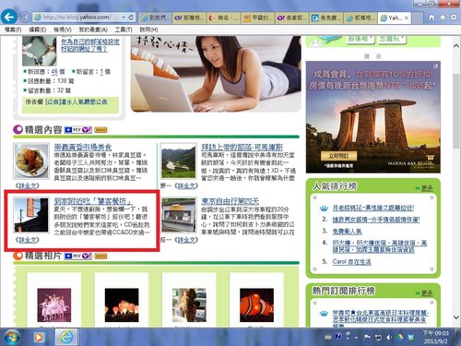Click 詳全文 under the 黃昏市場美食 article
Viewport: 461px width, 346px height.
(28, 185)
